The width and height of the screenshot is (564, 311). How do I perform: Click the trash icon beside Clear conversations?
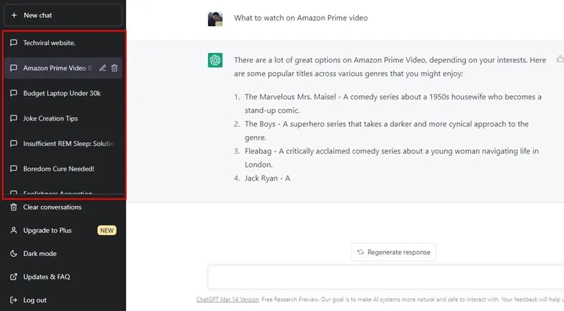coord(13,207)
